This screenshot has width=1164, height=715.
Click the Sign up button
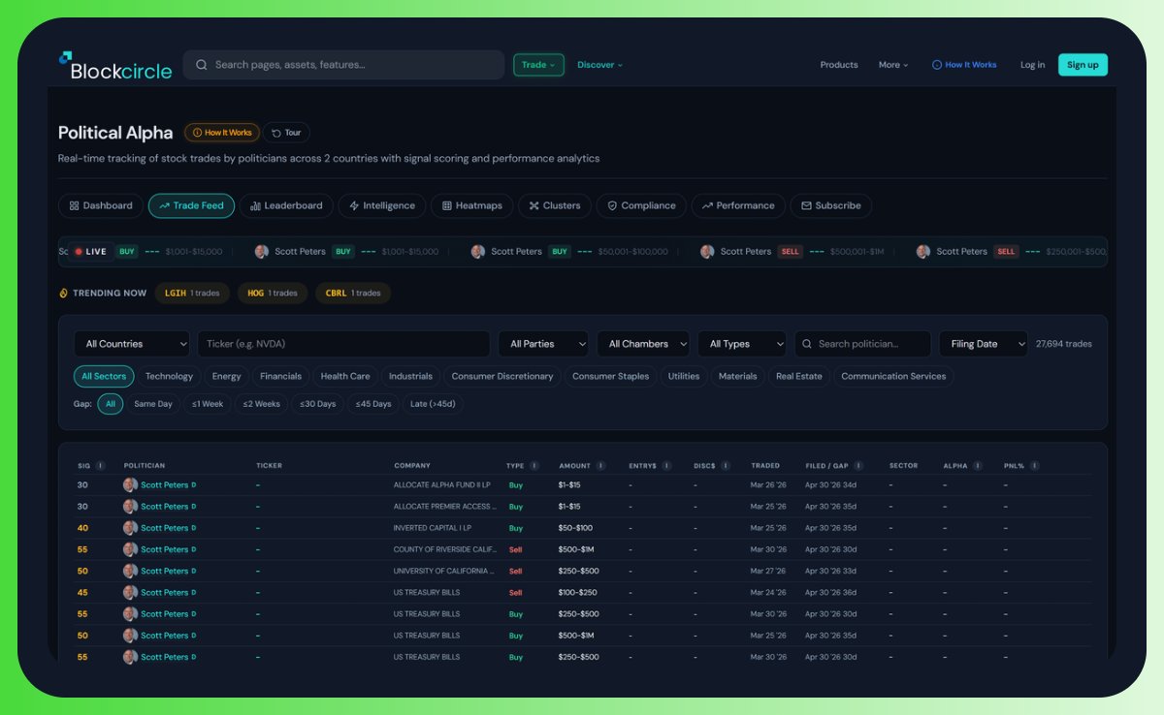tap(1083, 65)
